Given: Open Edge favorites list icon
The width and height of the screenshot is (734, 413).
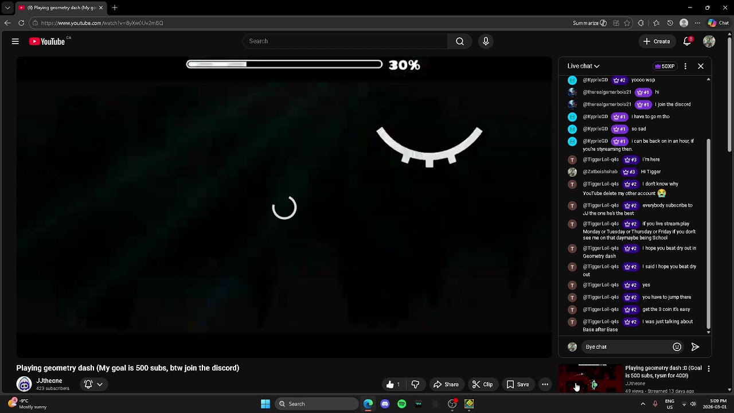Looking at the screenshot, I should [656, 23].
